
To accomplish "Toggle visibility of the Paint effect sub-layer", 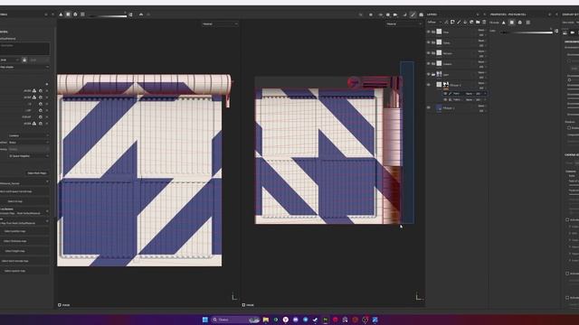I will coord(445,94).
